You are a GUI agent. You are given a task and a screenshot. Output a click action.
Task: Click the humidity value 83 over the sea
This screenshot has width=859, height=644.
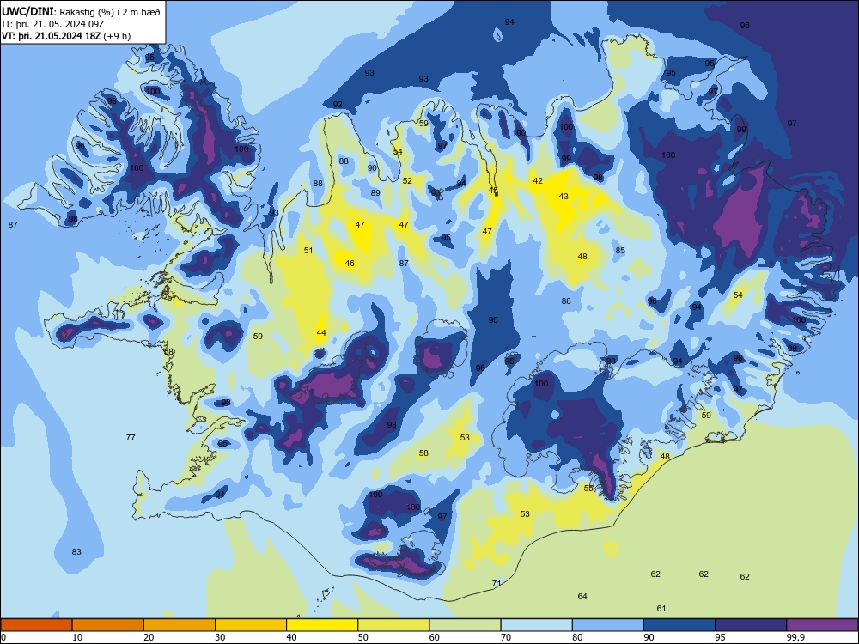[76, 551]
